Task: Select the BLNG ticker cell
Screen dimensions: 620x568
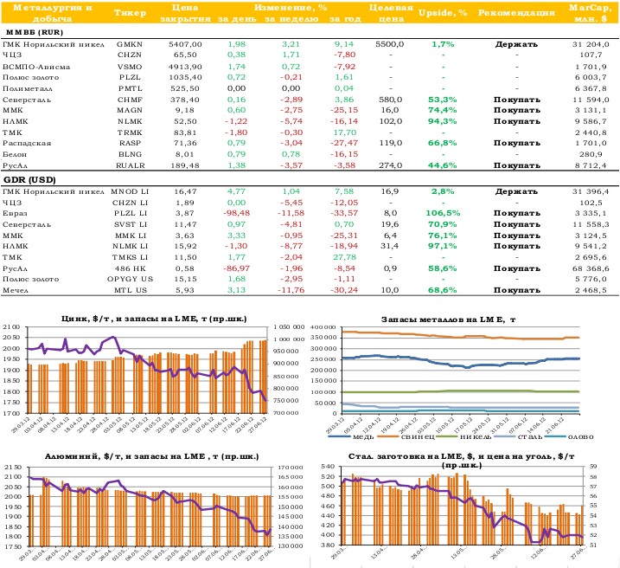Action: pos(130,154)
